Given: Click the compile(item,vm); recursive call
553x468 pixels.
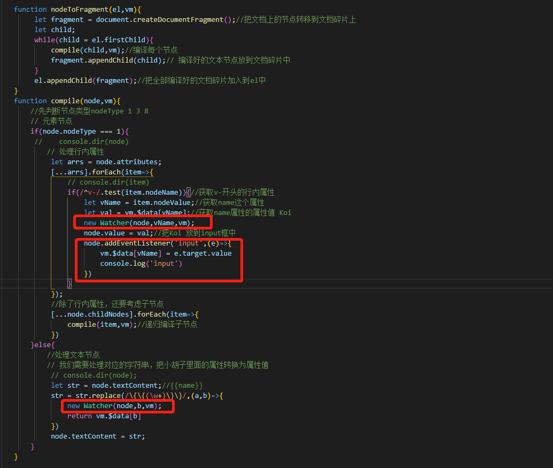Looking at the screenshot, I should click(102, 325).
